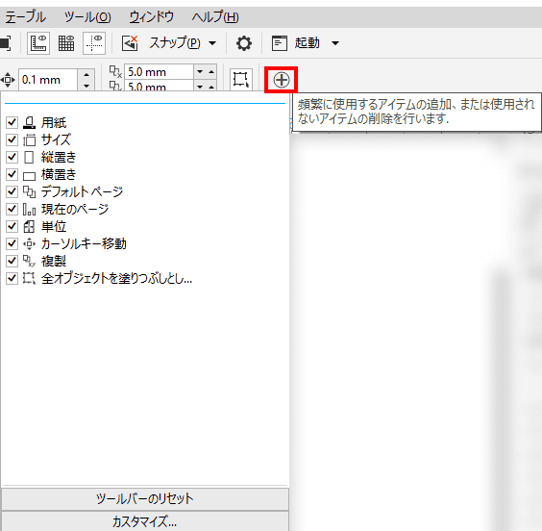Click into the 0.1 mm nudge field
This screenshot has width=542, height=531.
48,80
